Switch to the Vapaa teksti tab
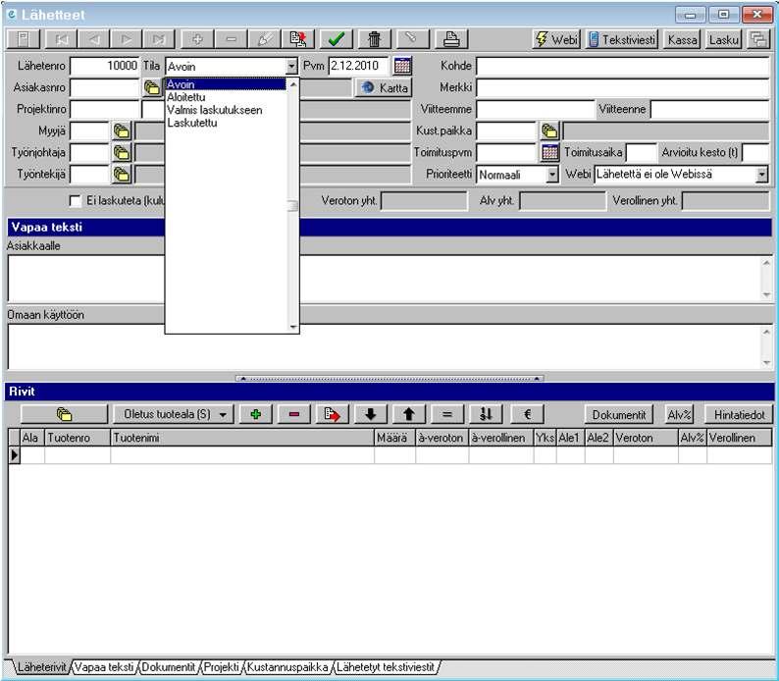779x681 pixels. pyautogui.click(x=104, y=667)
